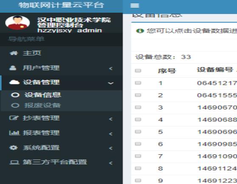
Task: Check the checkbox for row 7
Action: coord(138,156)
